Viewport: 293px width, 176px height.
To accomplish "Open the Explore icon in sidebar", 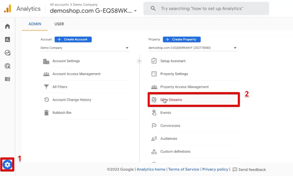I will click(x=7, y=53).
